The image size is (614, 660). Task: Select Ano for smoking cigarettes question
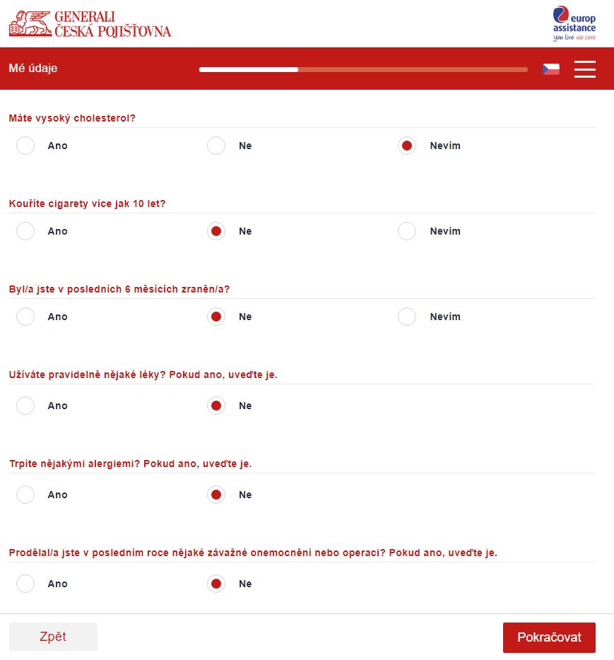25,231
